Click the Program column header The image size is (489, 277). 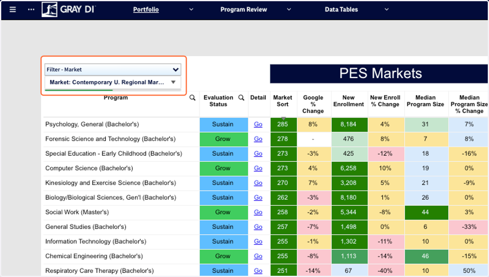(x=116, y=98)
